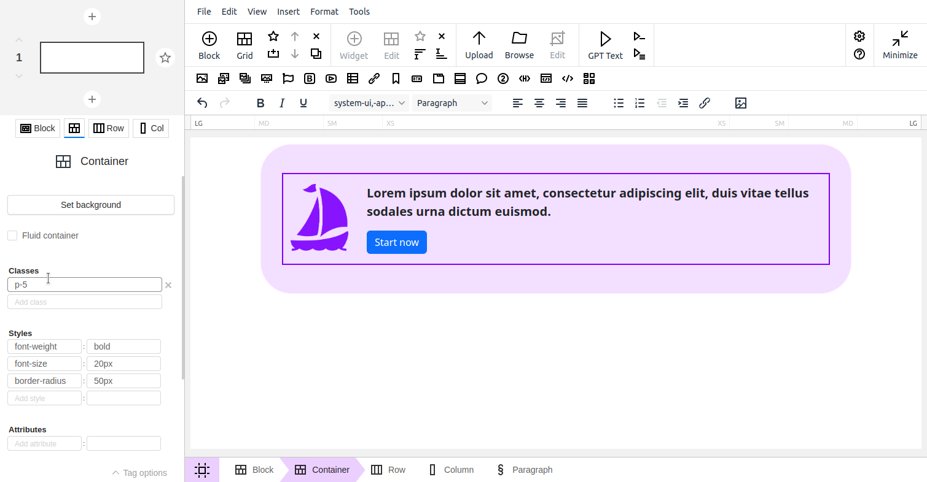Justify the paragraph text
This screenshot has width=927, height=482.
(x=582, y=103)
